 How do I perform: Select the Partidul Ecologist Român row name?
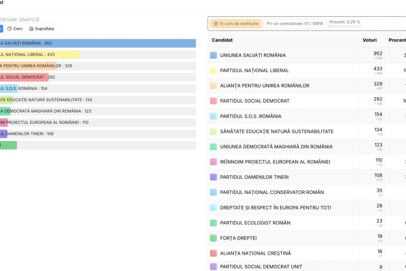255,223
